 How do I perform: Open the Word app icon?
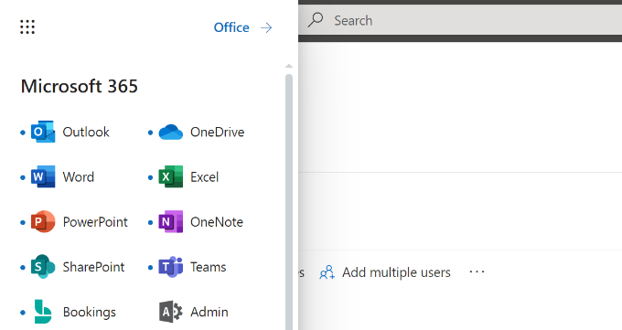pyautogui.click(x=43, y=177)
